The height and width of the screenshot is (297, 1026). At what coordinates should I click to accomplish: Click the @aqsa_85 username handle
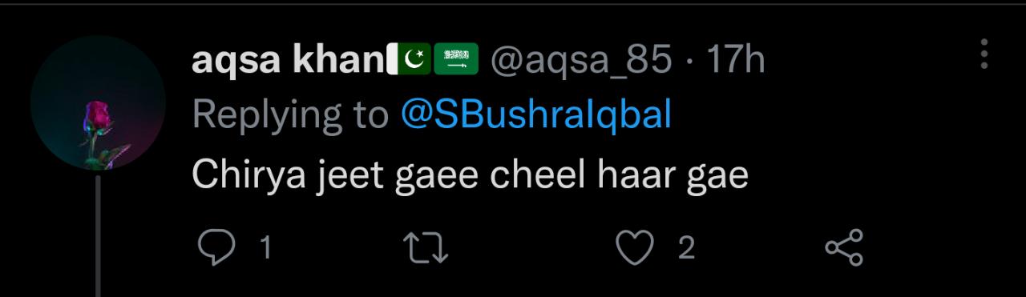tap(580, 62)
